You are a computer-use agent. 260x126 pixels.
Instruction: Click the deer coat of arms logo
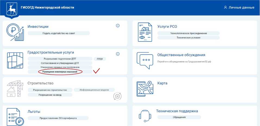[11, 10]
